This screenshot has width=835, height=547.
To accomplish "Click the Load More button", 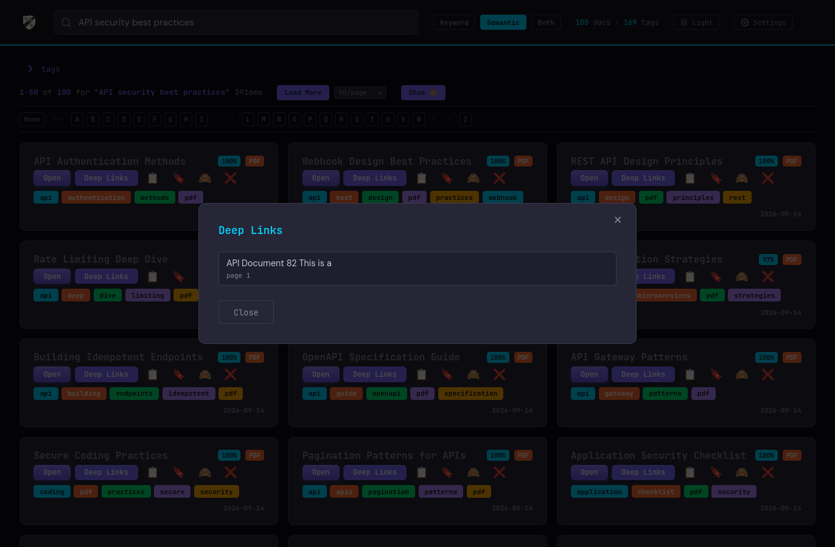I will pos(303,92).
